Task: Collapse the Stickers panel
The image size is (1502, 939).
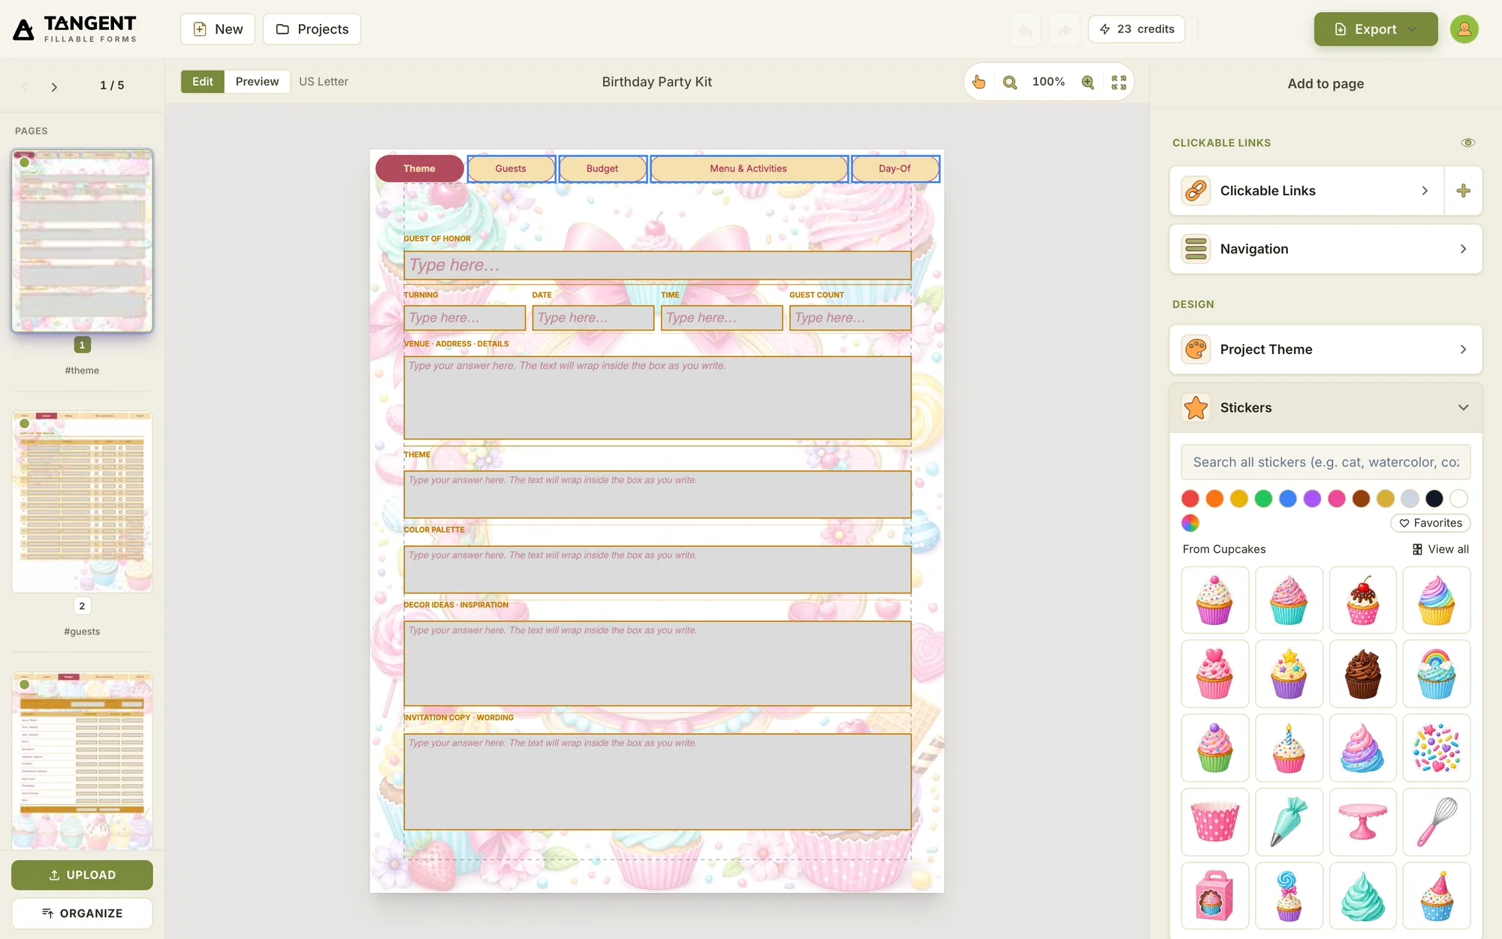Action: click(x=1326, y=408)
